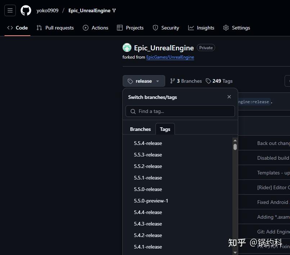Click the tag list scrollbar thumb
Viewport: 290px width, 255px height.
click(235, 147)
